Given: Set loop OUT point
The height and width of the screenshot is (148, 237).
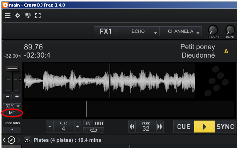Looking at the screenshot, I should 99,124.
